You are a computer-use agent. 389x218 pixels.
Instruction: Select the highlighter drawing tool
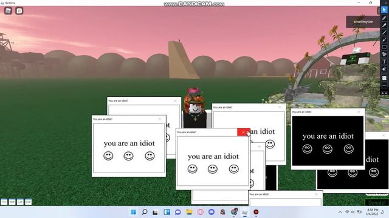pyautogui.click(x=384, y=25)
